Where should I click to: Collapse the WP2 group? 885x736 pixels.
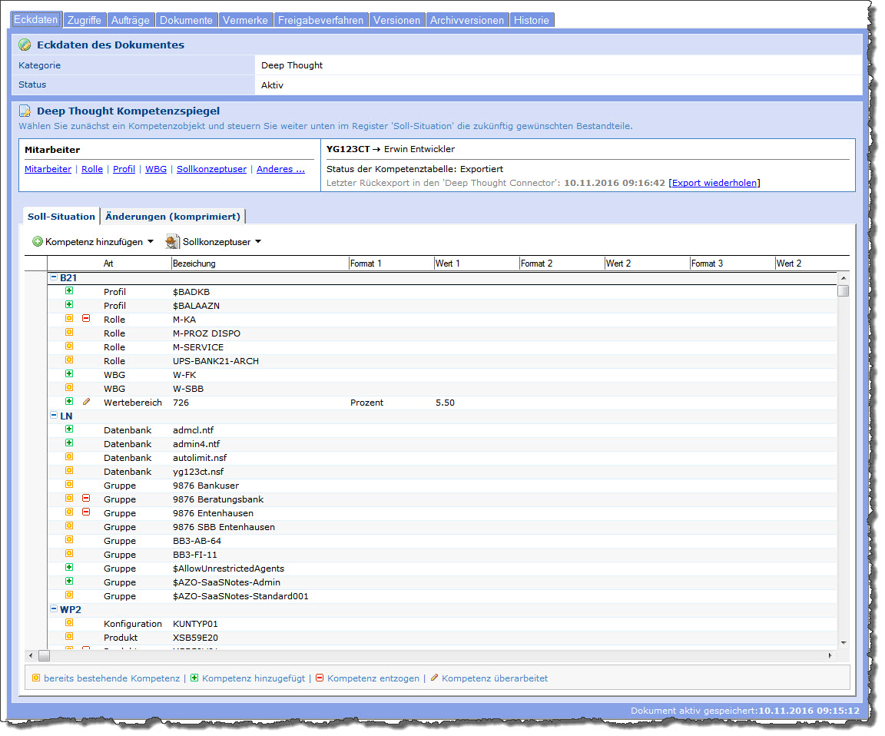tap(54, 609)
